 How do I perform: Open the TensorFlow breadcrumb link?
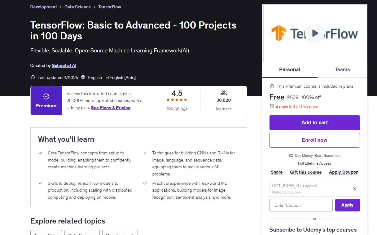110,7
